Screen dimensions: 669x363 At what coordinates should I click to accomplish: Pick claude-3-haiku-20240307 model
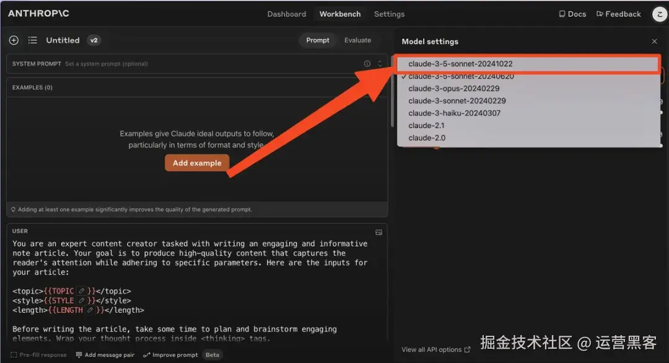tap(528, 113)
